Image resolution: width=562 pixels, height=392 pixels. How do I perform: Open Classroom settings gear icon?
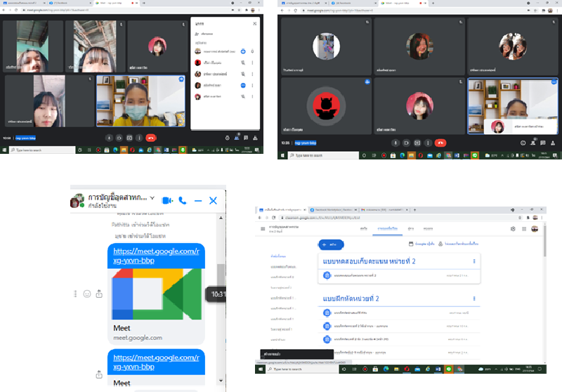[513, 228]
